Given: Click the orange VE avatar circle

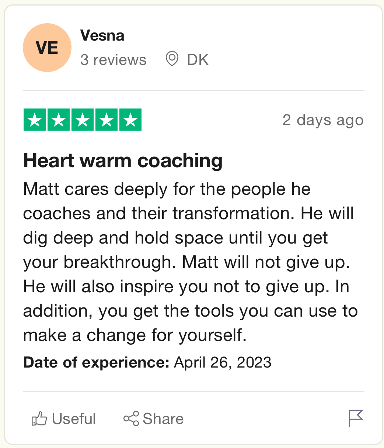Looking at the screenshot, I should 47,48.
